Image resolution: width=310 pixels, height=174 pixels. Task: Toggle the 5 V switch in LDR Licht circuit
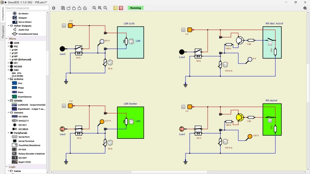pyautogui.click(x=64, y=26)
